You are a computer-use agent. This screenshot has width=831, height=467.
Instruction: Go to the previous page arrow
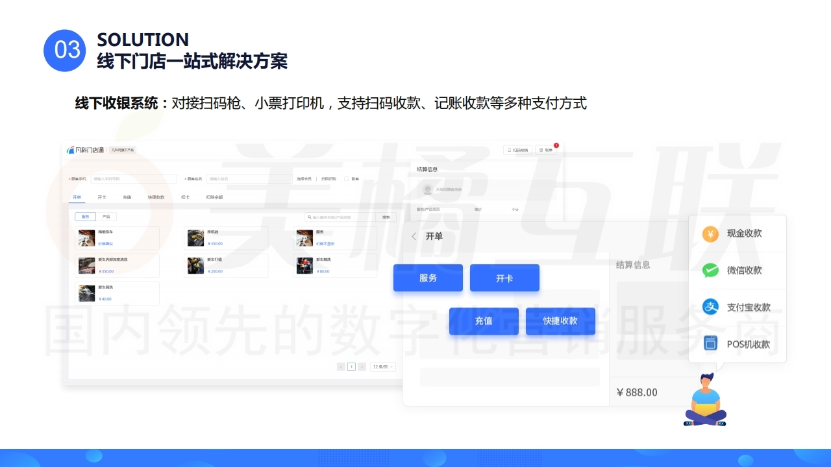(x=341, y=366)
